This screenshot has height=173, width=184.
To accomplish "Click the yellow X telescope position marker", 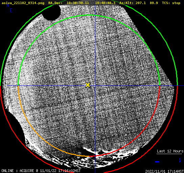I will pyautogui.click(x=88, y=85).
